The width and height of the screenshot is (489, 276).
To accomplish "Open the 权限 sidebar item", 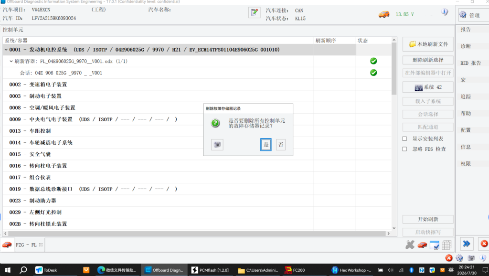I will coord(466,164).
